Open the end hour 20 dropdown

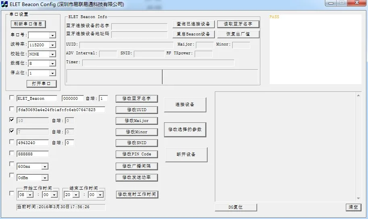click(76, 195)
